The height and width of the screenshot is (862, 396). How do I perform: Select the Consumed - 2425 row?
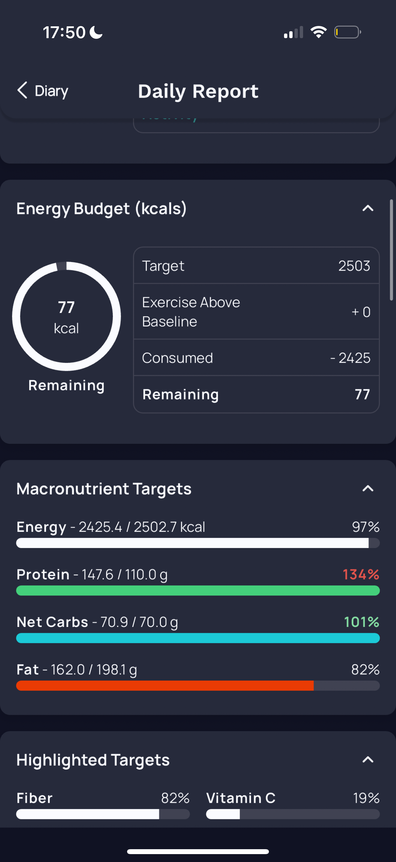coord(256,358)
